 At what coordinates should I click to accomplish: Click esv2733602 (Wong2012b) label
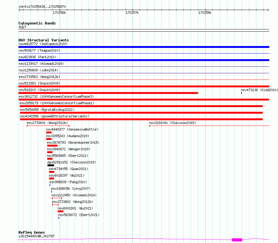pos(72,202)
